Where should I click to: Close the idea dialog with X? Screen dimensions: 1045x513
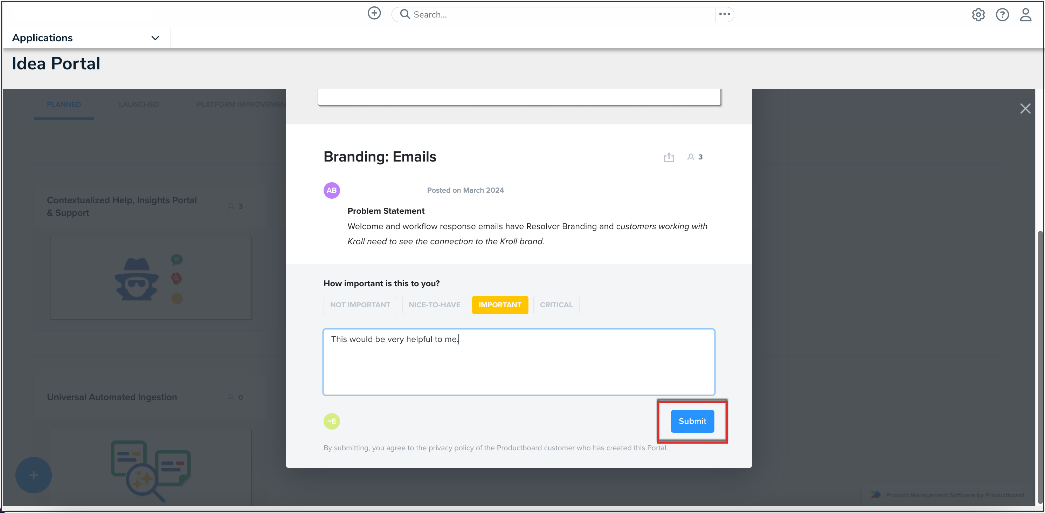[x=1025, y=108]
